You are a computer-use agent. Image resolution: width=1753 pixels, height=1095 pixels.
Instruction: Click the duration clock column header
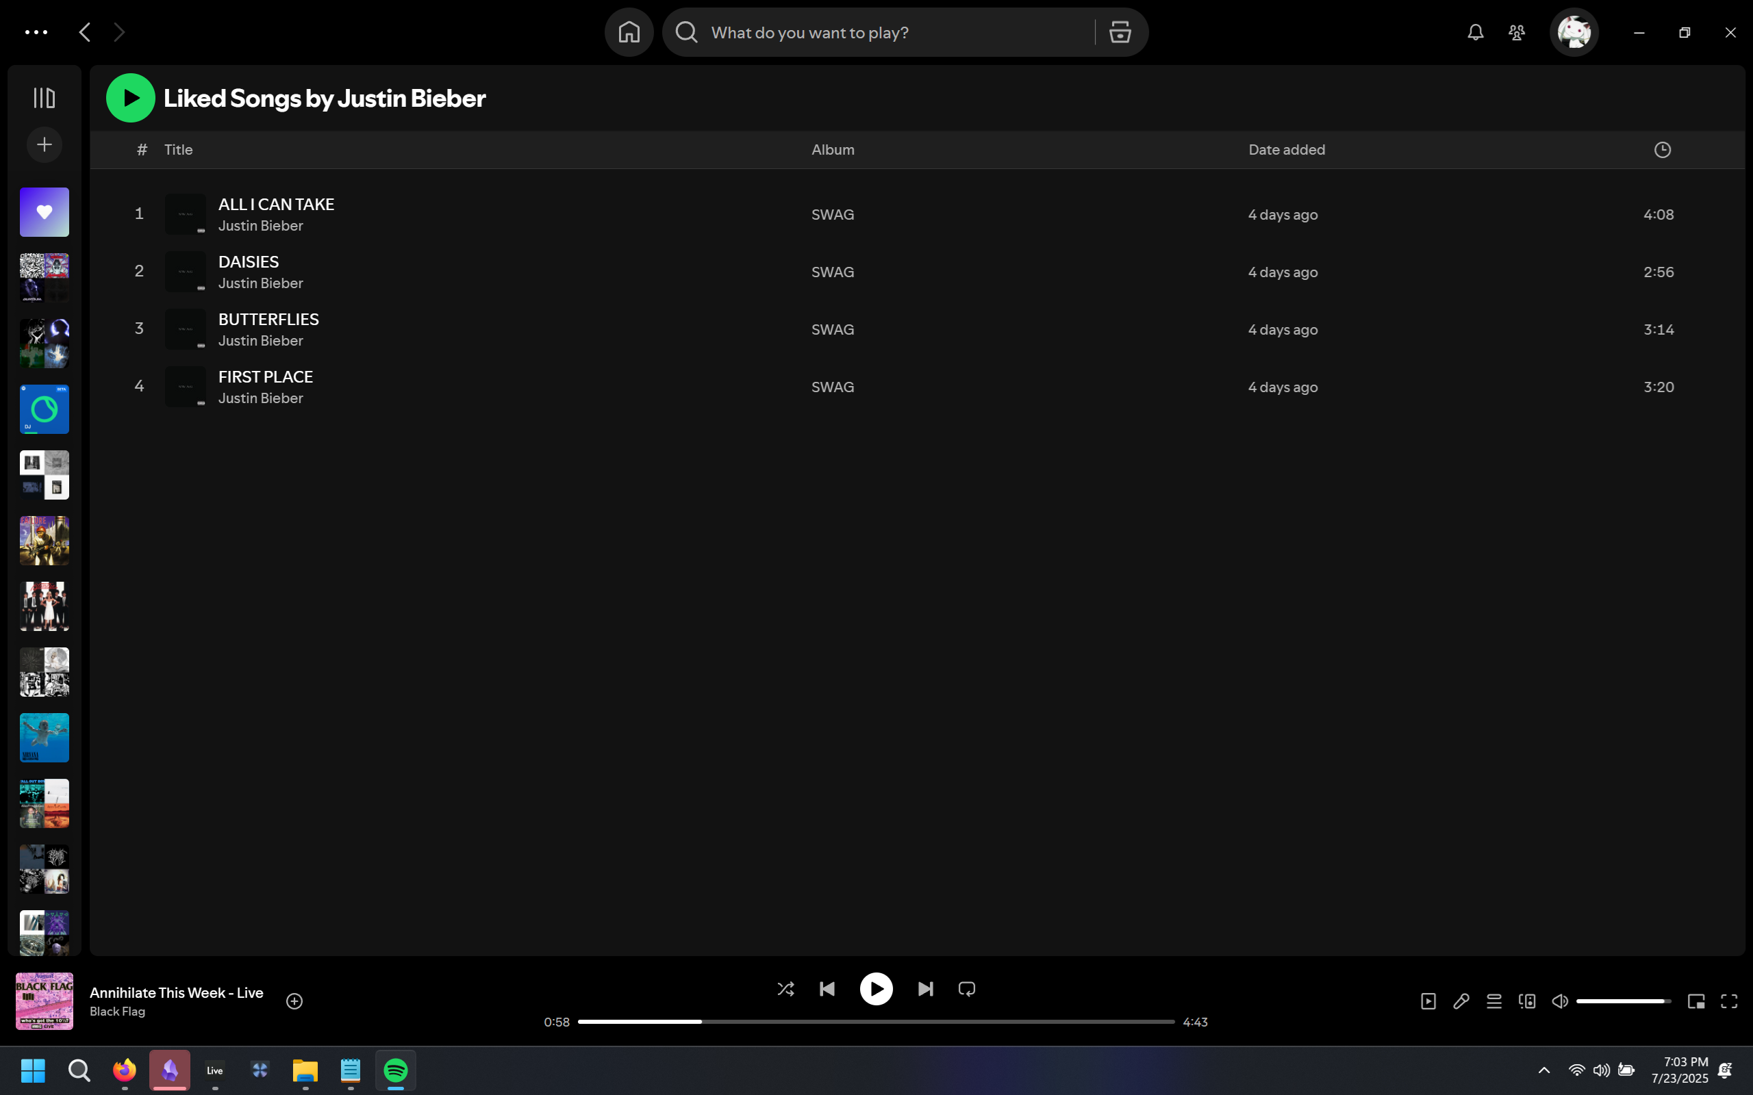click(x=1663, y=150)
